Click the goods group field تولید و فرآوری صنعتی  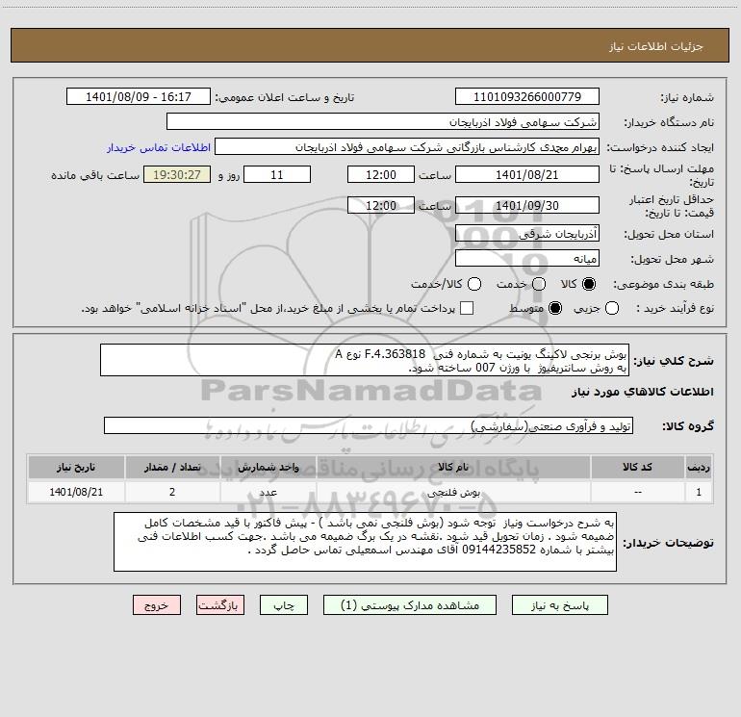[x=369, y=425]
